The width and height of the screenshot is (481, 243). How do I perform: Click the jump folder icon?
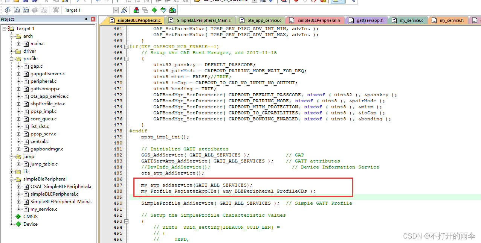coord(18,156)
